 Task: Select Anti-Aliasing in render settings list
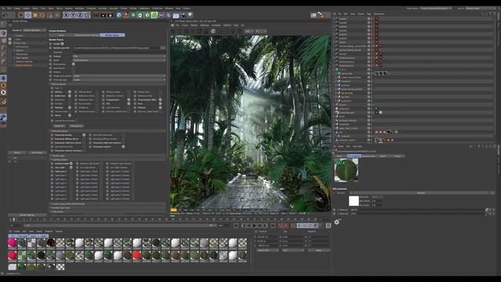coord(22,47)
